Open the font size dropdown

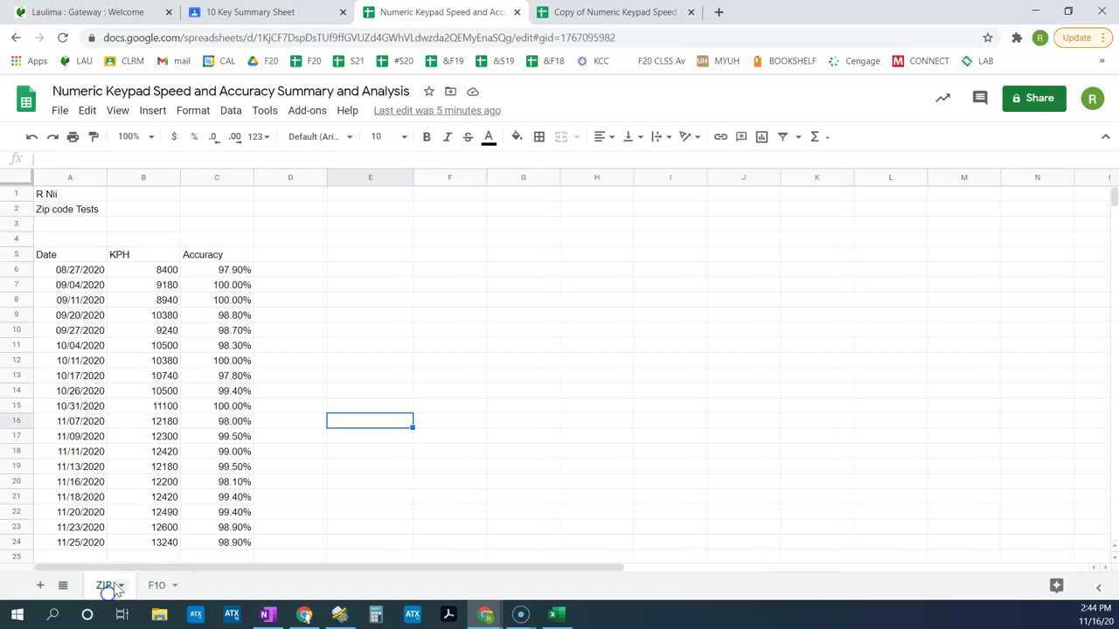click(x=389, y=137)
